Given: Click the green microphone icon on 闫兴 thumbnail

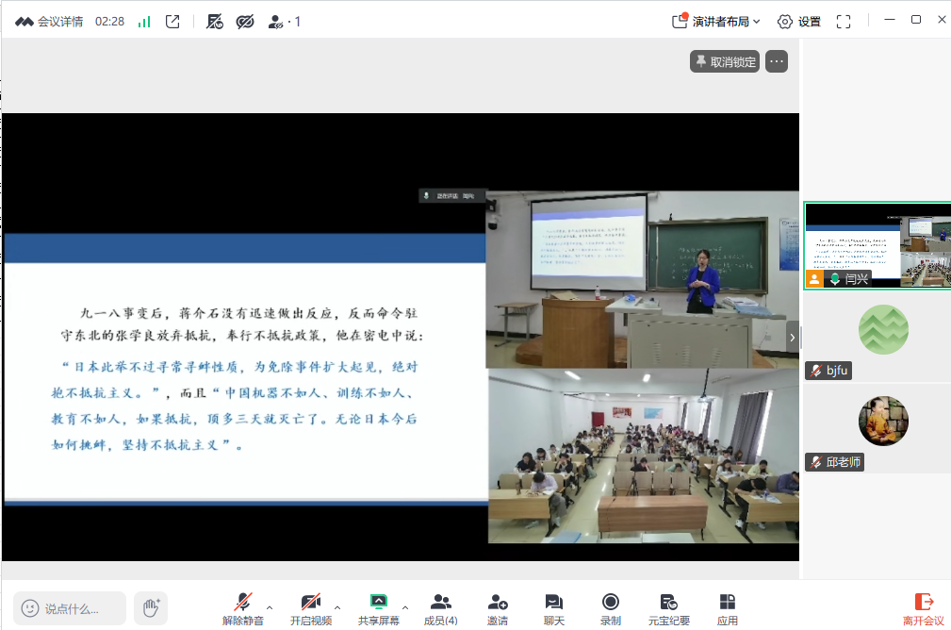Looking at the screenshot, I should tap(835, 279).
